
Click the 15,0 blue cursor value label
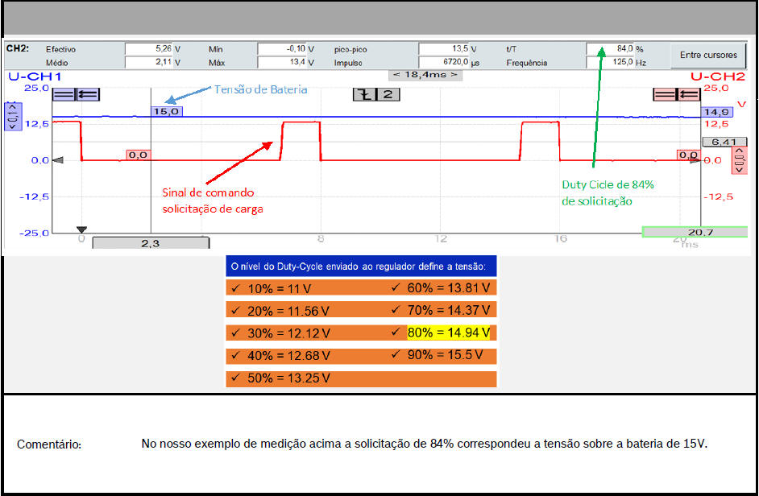(x=165, y=111)
